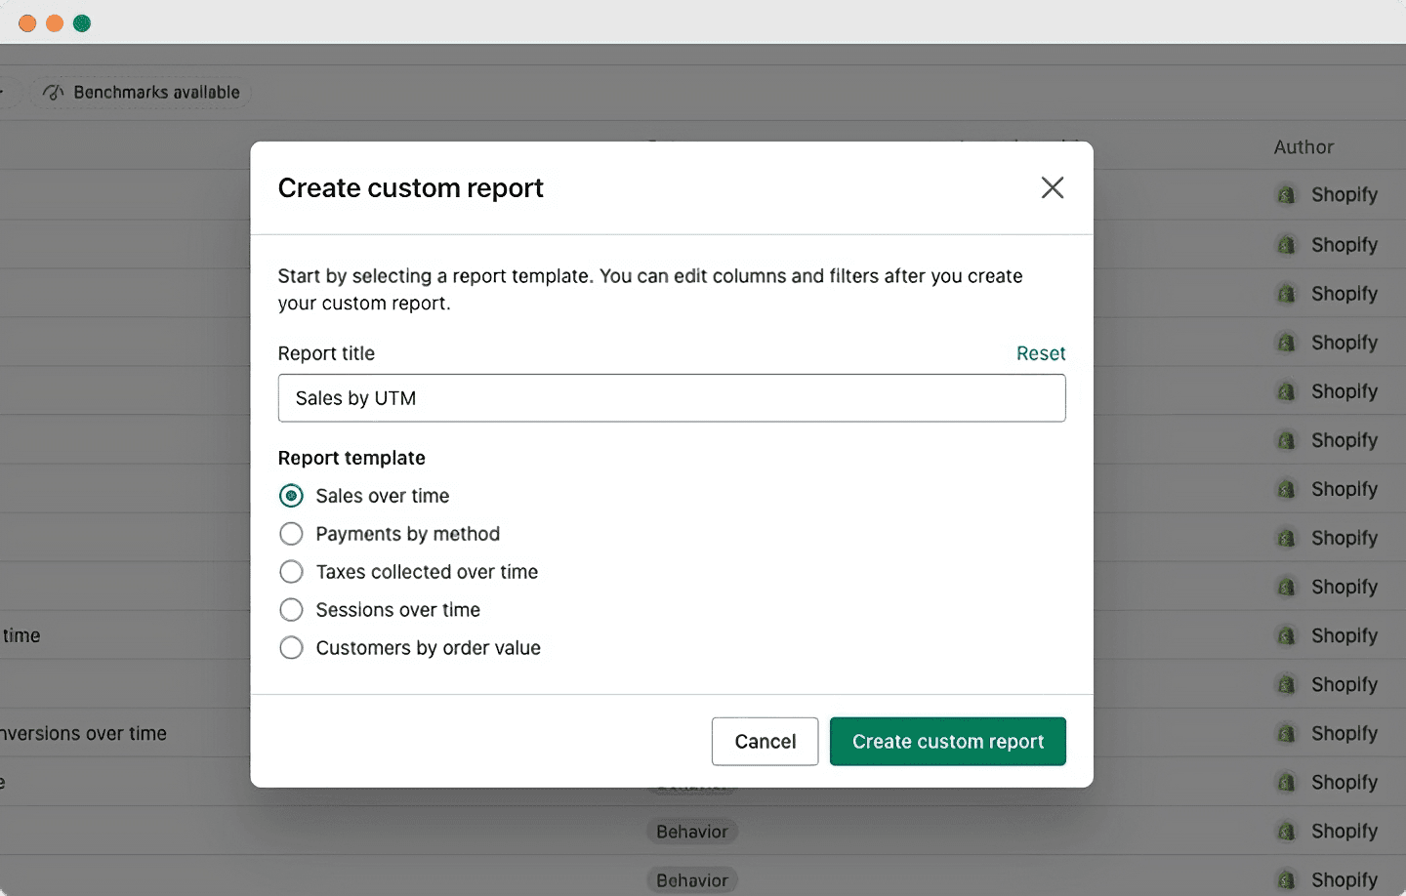Click the Shopify logo in the first author row

(1287, 195)
